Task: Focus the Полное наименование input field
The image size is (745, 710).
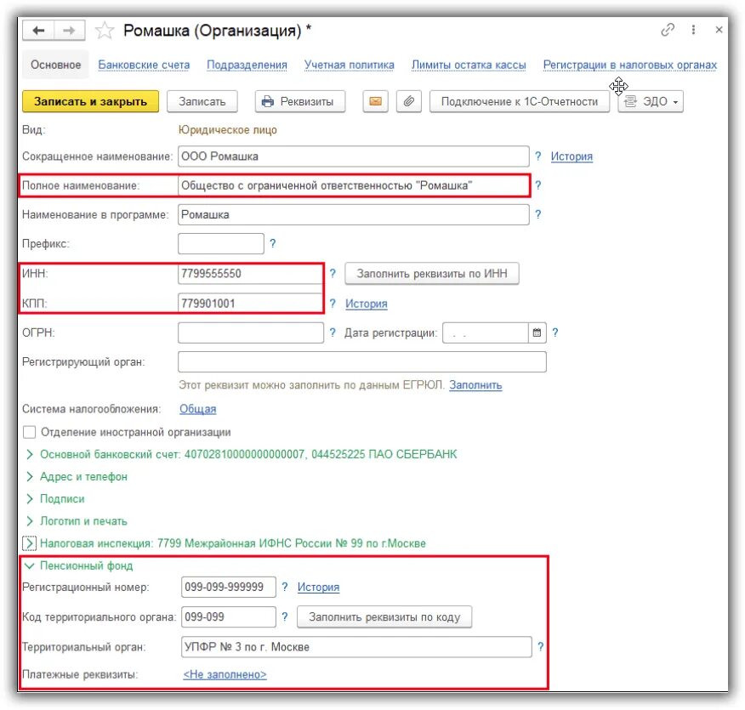Action: pos(354,185)
